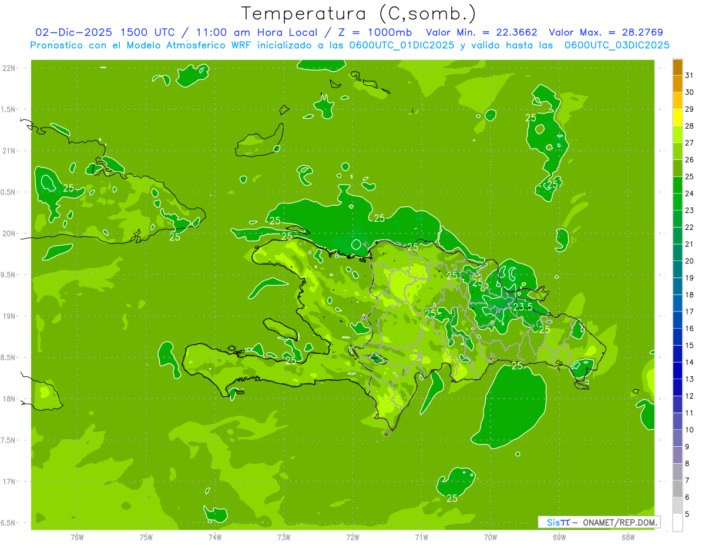This screenshot has height=545, width=705.
Task: Click the 'ONAMET/REP.DOM.' credit label
Action: (x=620, y=522)
